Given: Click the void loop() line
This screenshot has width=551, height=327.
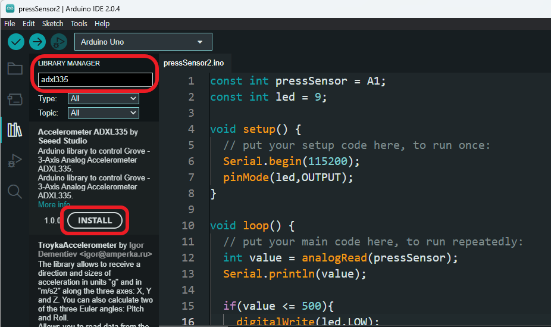Looking at the screenshot, I should pos(252,225).
